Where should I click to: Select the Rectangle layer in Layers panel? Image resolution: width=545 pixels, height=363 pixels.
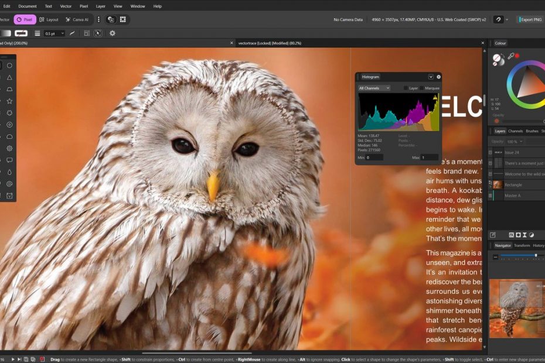tap(513, 185)
